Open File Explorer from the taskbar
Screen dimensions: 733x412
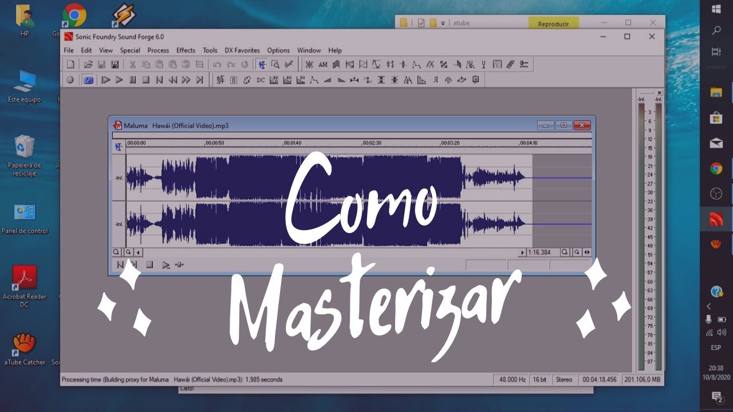[x=716, y=92]
